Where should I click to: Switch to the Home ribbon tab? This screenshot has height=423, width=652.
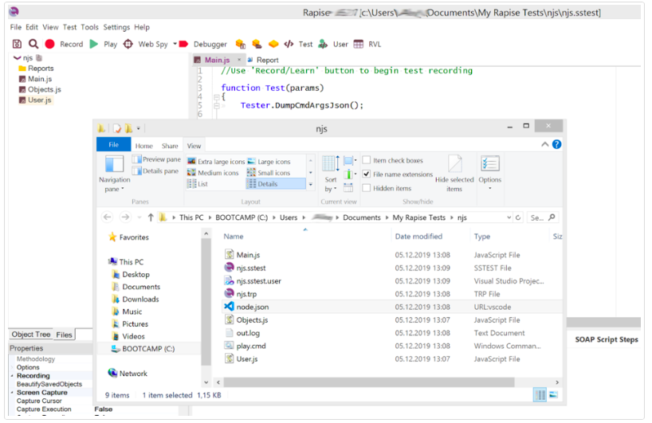point(143,147)
